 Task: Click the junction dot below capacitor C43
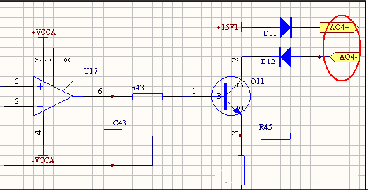click(x=113, y=165)
